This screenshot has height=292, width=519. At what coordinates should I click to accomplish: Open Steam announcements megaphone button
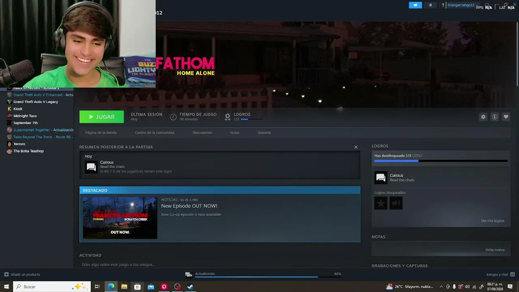[x=415, y=5]
